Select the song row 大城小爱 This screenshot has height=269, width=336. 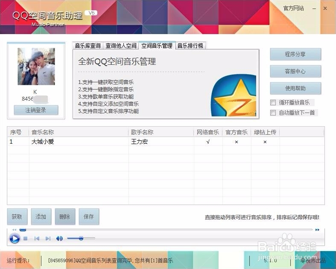(x=166, y=142)
